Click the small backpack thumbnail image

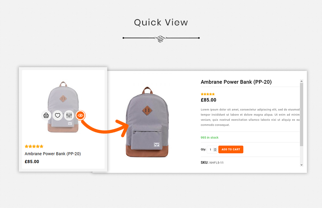tap(63, 107)
